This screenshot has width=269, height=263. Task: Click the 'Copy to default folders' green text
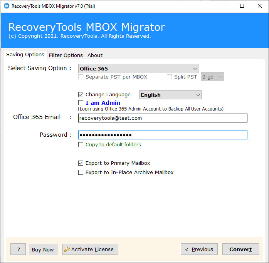pos(113,144)
